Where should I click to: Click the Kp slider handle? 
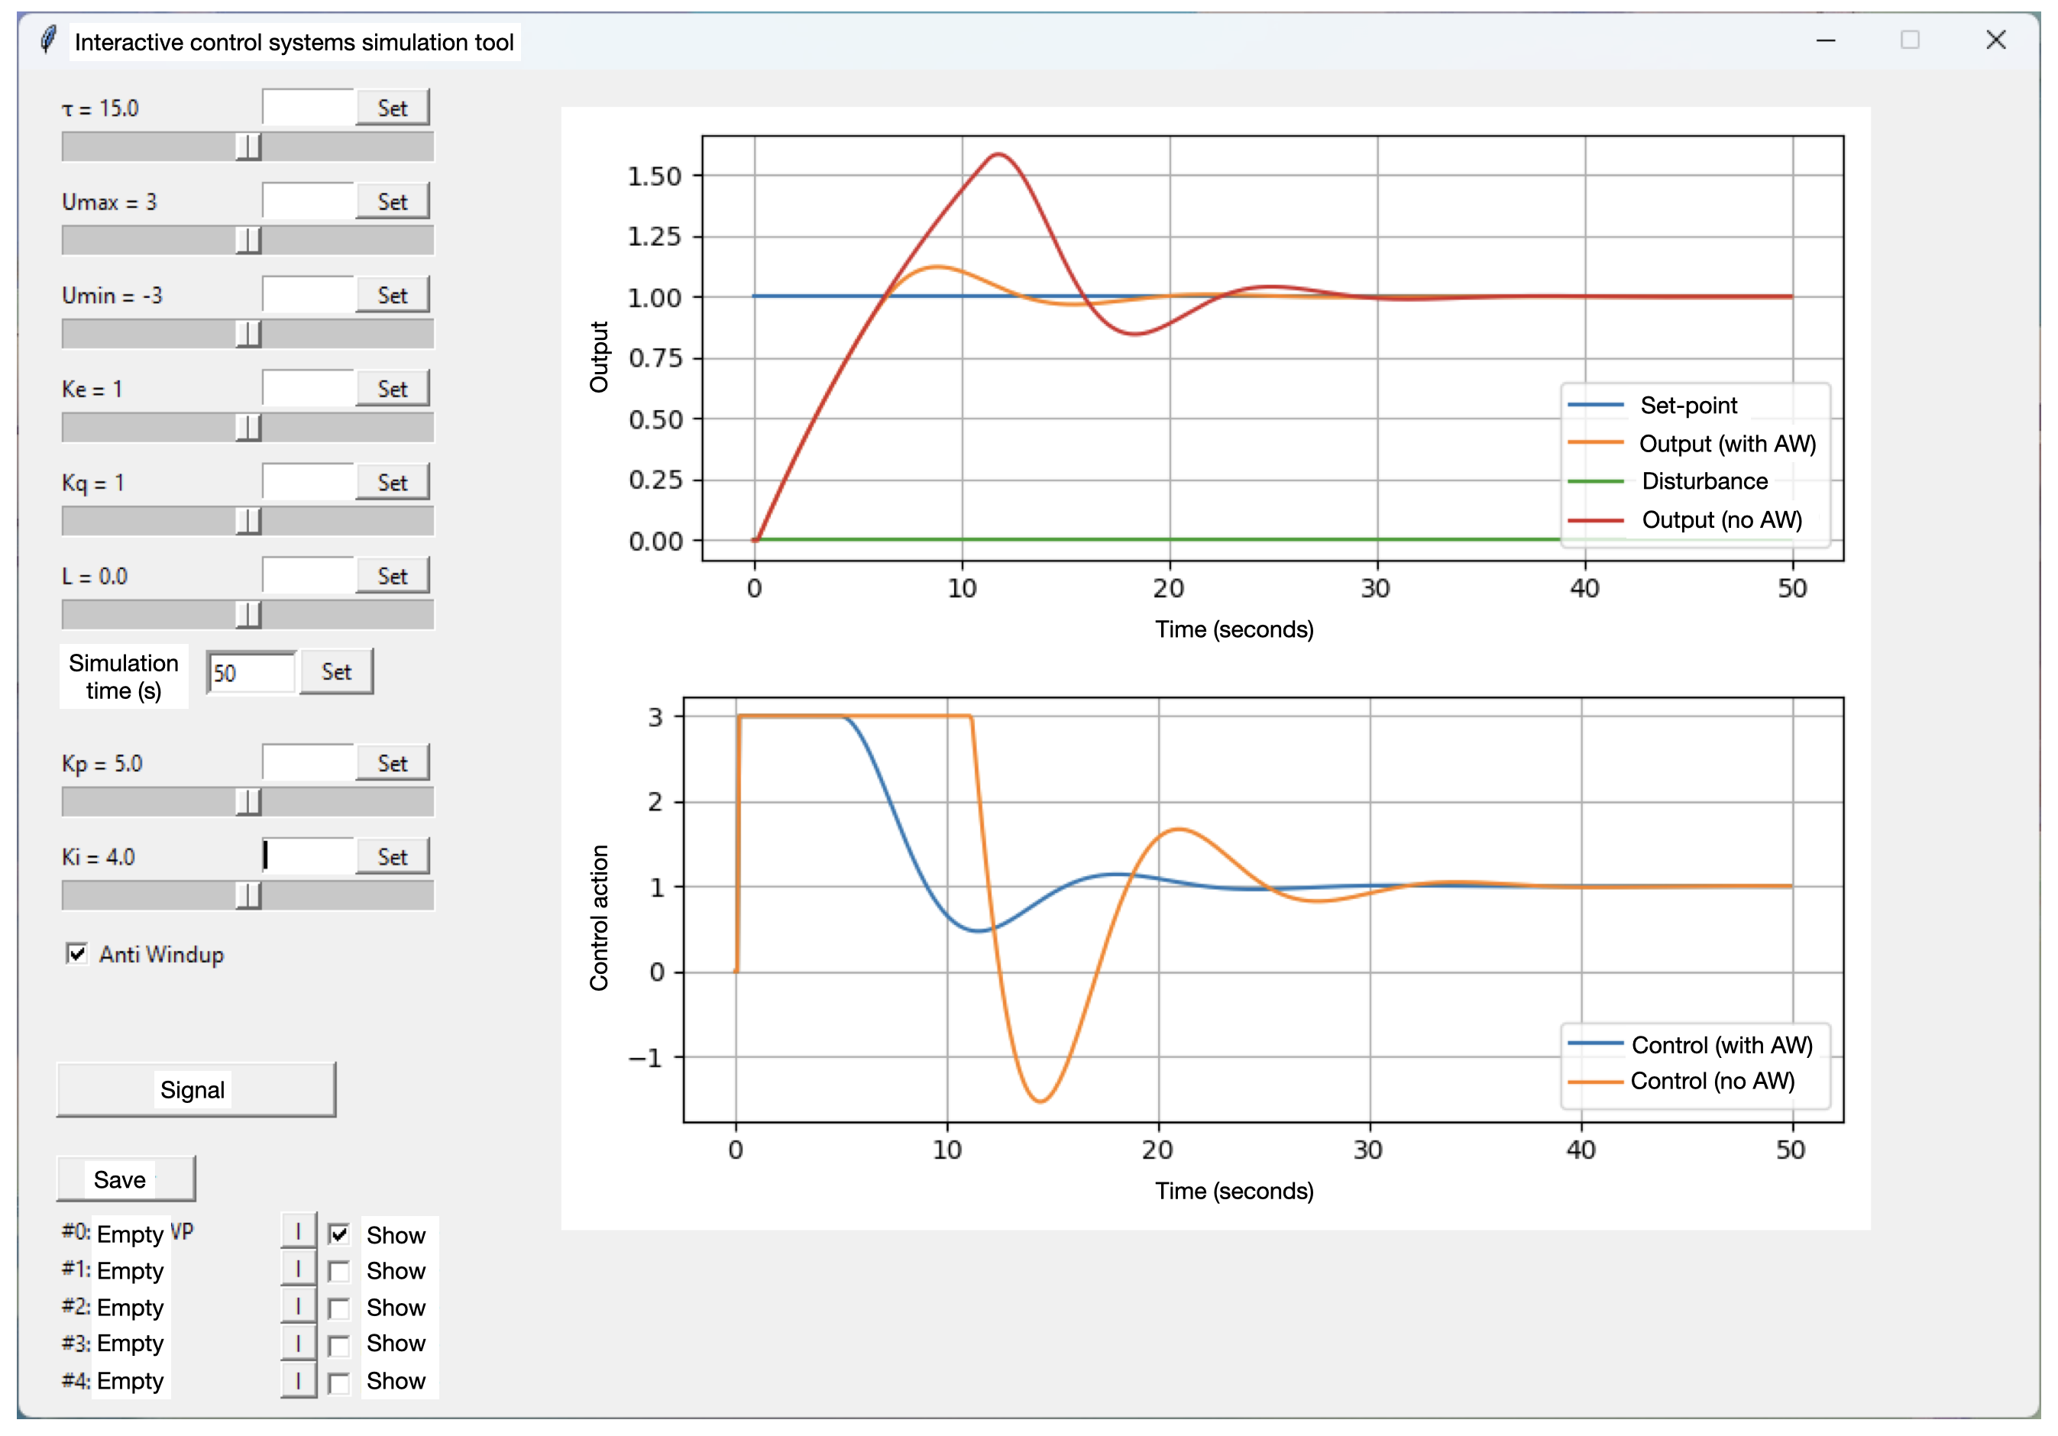[248, 801]
